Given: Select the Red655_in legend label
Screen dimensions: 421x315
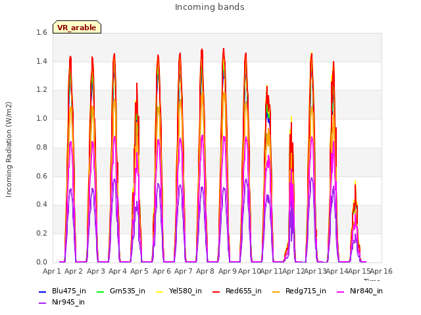Looking at the screenshot, I should 243,291.
